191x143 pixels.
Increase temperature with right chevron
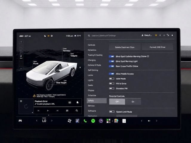pos(52,121)
